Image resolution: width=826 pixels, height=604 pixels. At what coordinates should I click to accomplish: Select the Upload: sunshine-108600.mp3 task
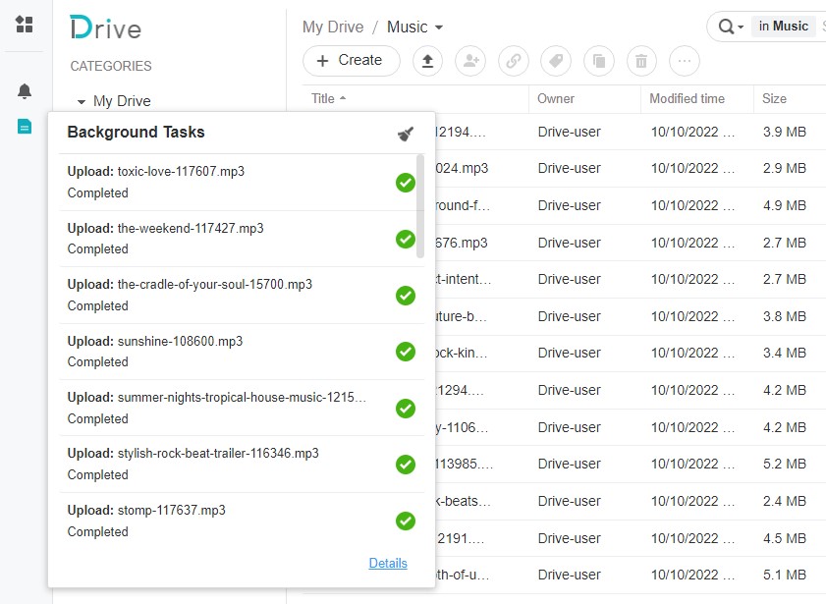(242, 352)
